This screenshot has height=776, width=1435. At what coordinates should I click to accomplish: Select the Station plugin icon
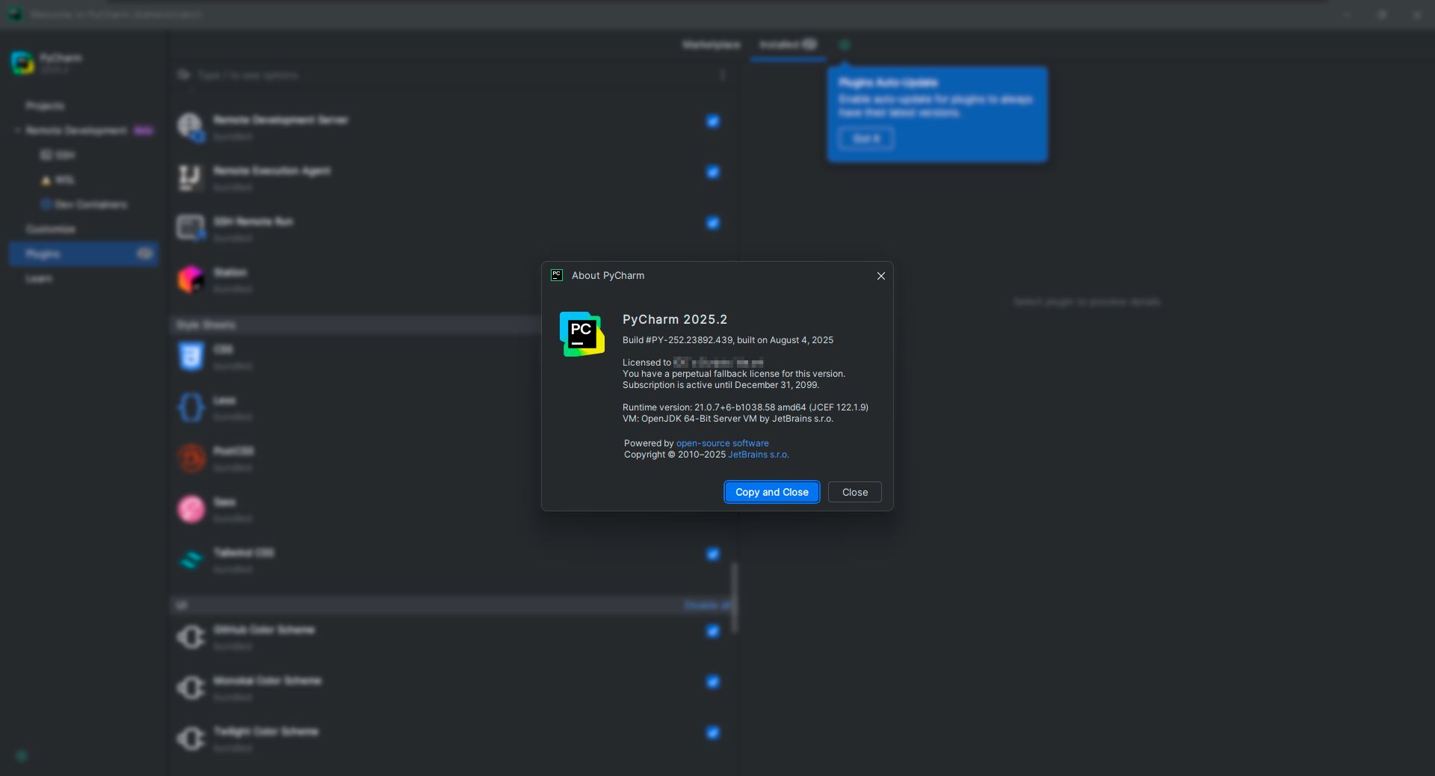pyautogui.click(x=191, y=279)
